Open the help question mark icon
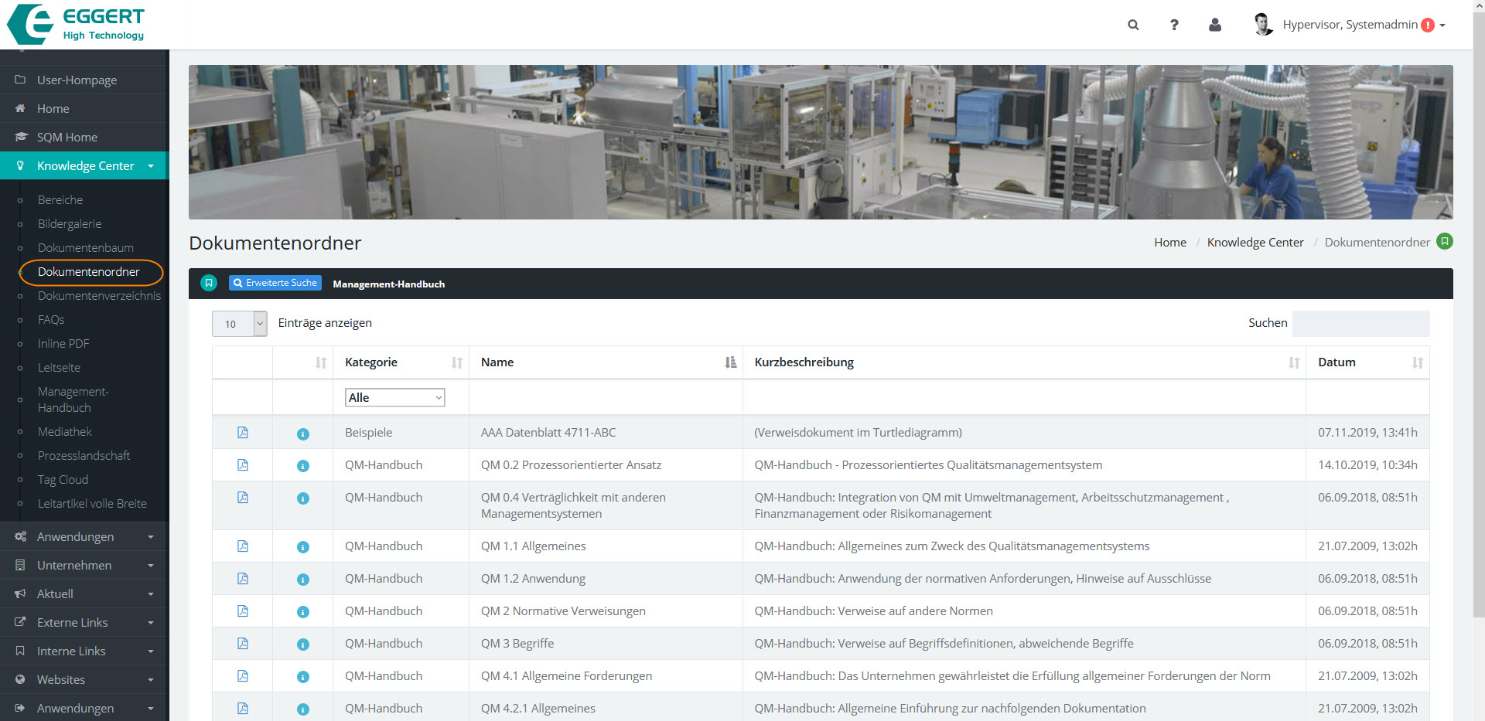Viewport: 1485px width, 721px height. coord(1174,25)
